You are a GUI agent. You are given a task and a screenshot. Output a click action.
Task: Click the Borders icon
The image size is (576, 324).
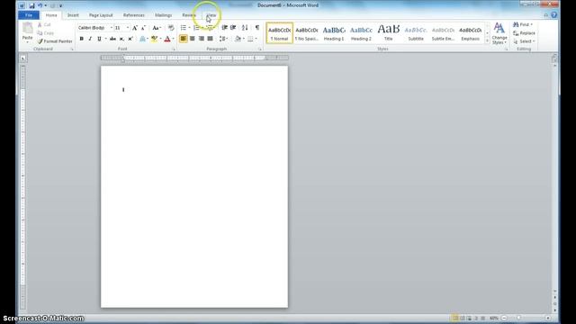click(250, 39)
